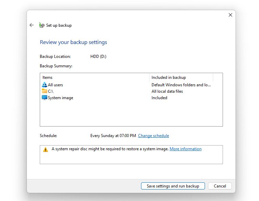This screenshot has height=201, width=259.
Task: Click the Set up backup title text
Action: point(59,25)
